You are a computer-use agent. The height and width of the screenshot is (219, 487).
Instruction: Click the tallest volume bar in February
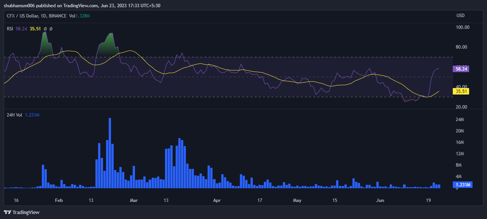[x=110, y=153]
